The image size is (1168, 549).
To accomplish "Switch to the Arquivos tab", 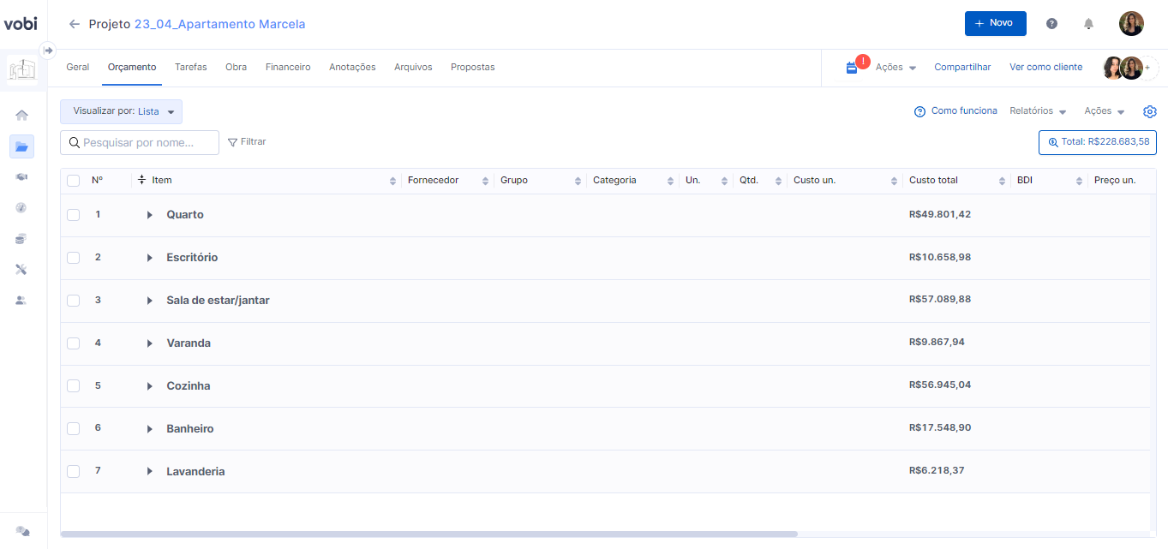I will tap(413, 68).
